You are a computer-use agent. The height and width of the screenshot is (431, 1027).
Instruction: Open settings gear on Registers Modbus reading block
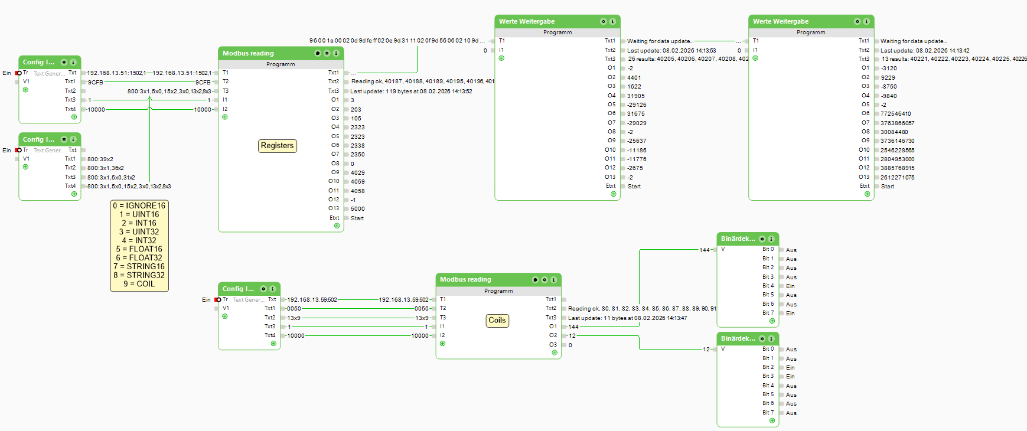(327, 53)
